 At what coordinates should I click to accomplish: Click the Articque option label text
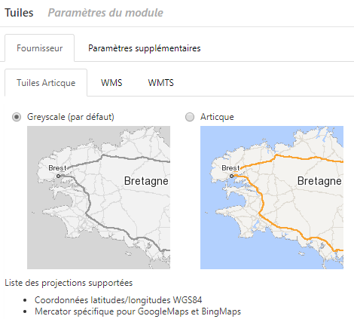tap(217, 117)
